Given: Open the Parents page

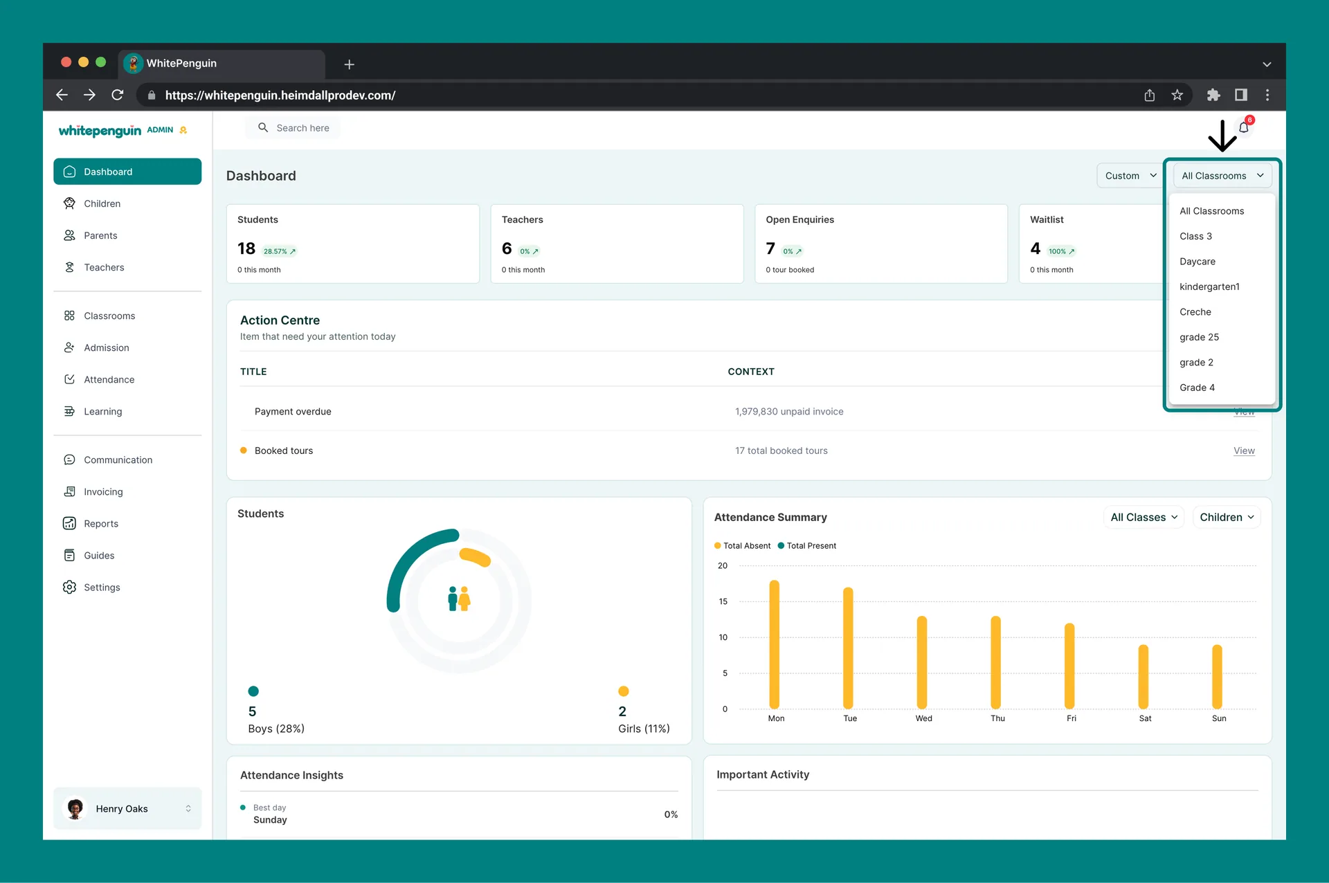Looking at the screenshot, I should click(127, 235).
